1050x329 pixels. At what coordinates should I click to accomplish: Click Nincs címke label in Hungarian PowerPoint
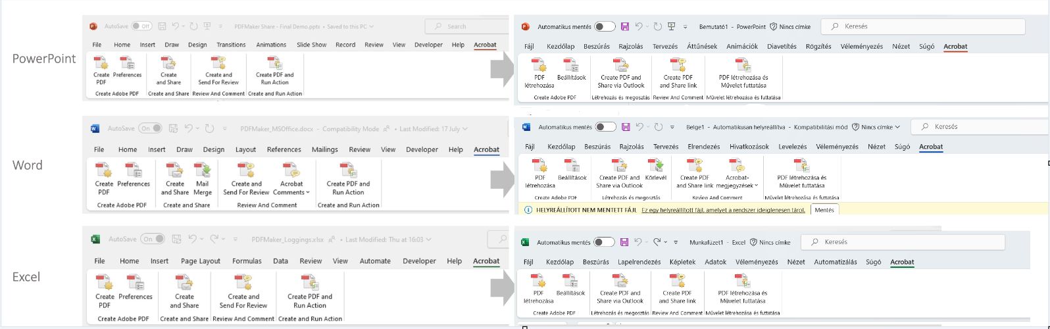[795, 27]
